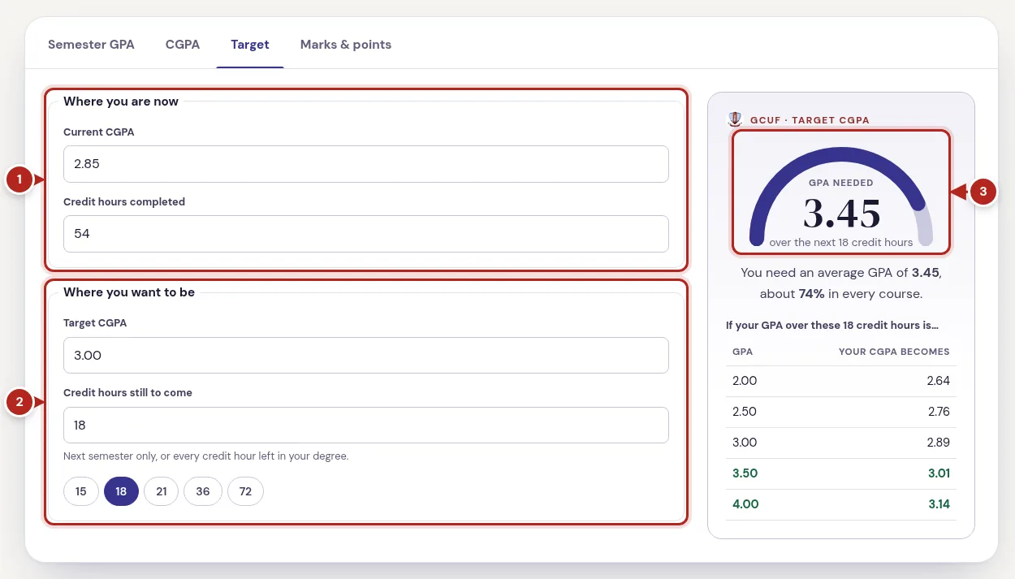
Task: Click the GCUF crest icon
Action: coord(734,119)
